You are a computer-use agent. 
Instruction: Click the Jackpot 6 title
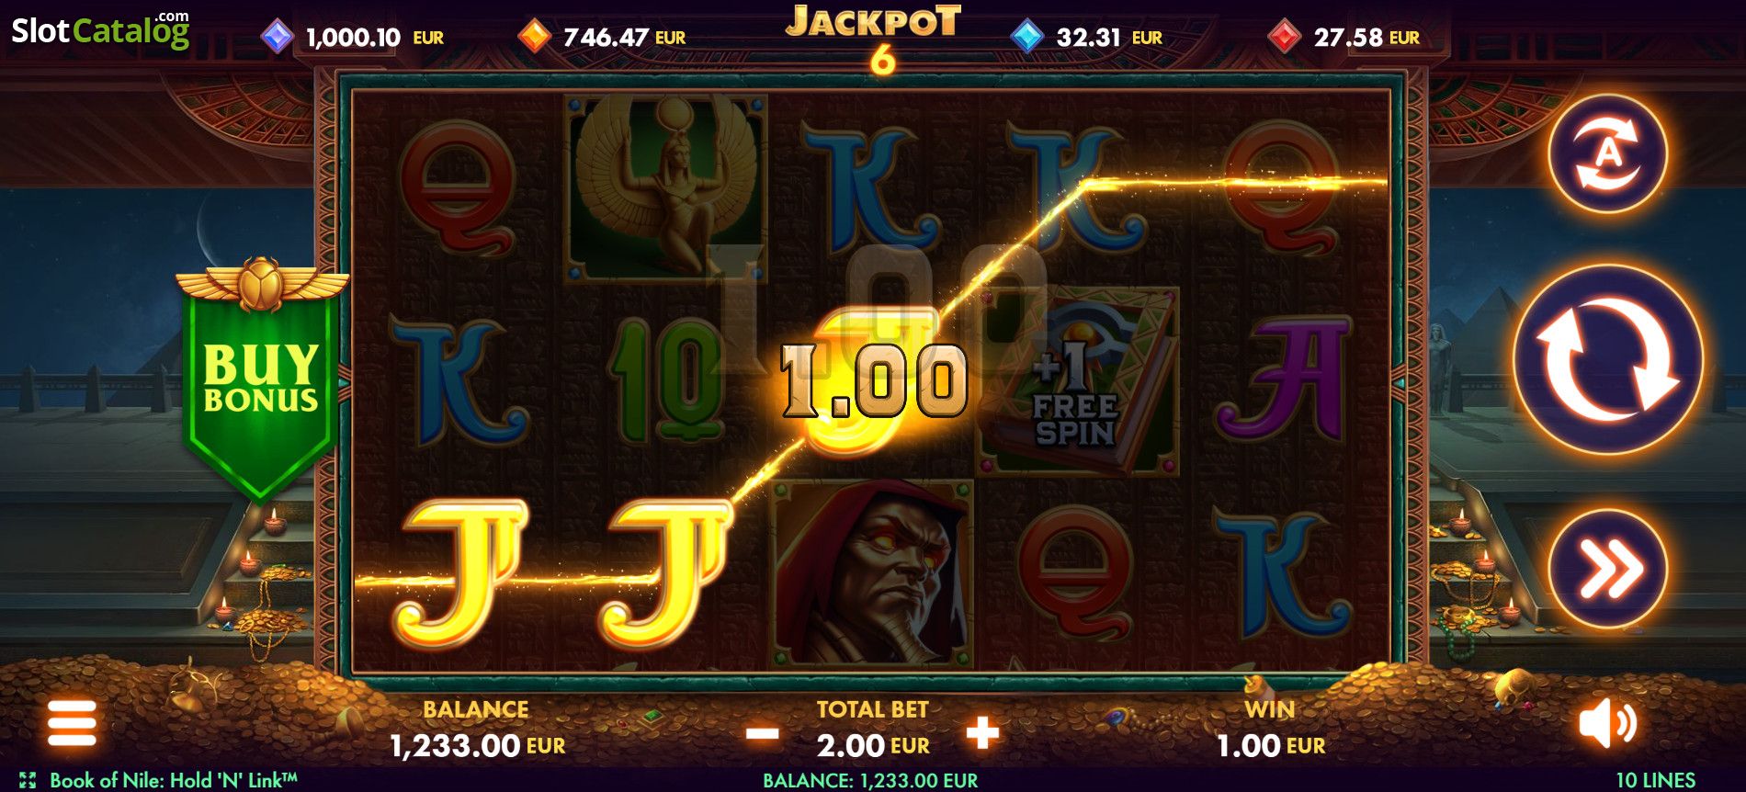click(x=873, y=39)
